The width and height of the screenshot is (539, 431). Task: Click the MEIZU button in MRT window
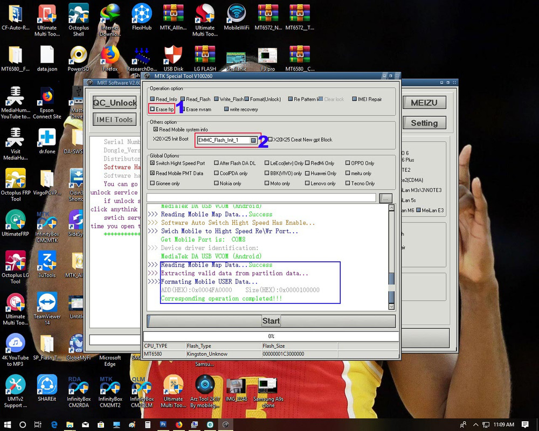point(424,103)
